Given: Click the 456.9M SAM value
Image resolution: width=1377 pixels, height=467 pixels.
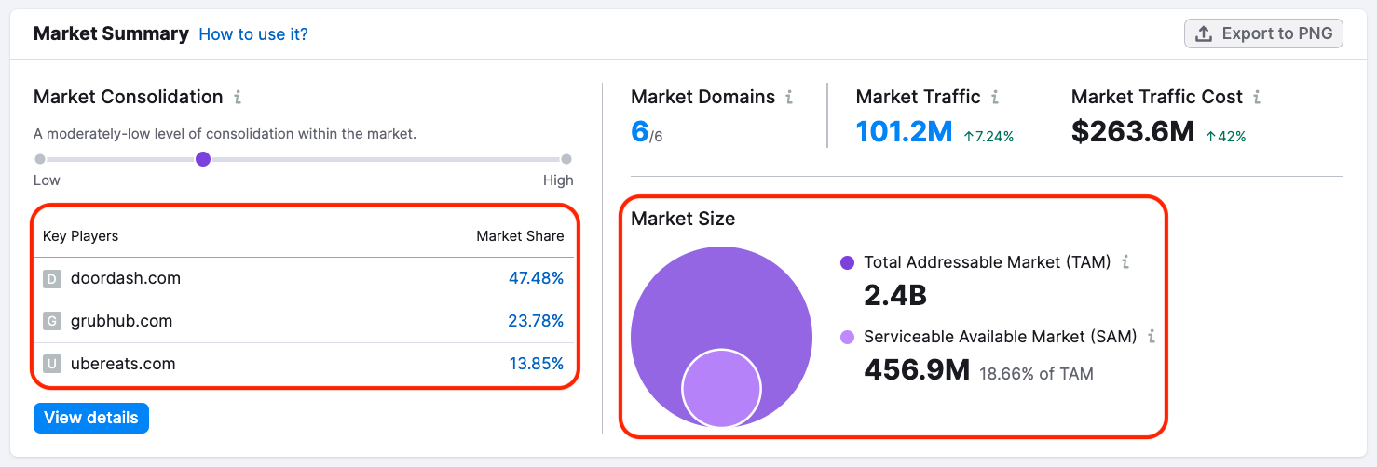Looking at the screenshot, I should tap(918, 370).
